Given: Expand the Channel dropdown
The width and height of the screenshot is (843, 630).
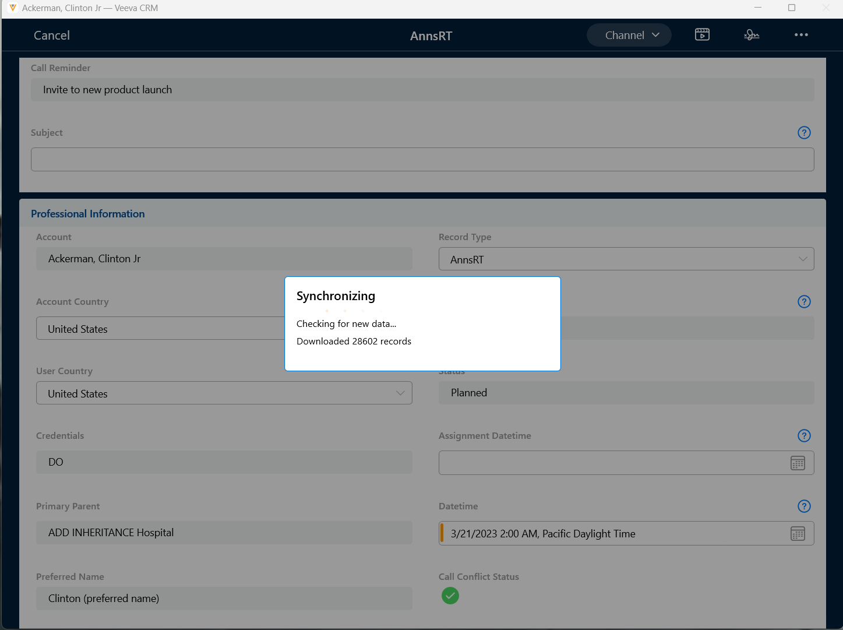Looking at the screenshot, I should click(629, 35).
